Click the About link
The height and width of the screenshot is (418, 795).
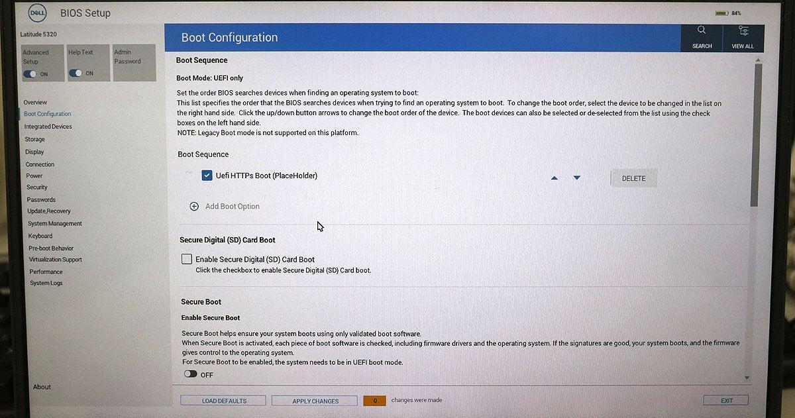[42, 387]
